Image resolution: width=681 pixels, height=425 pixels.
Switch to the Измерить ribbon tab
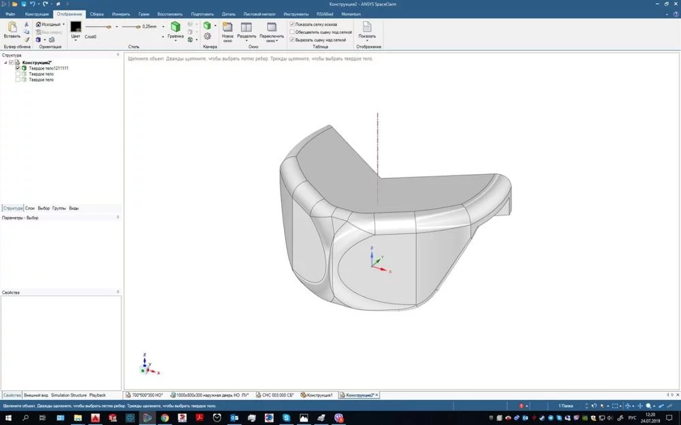click(121, 14)
